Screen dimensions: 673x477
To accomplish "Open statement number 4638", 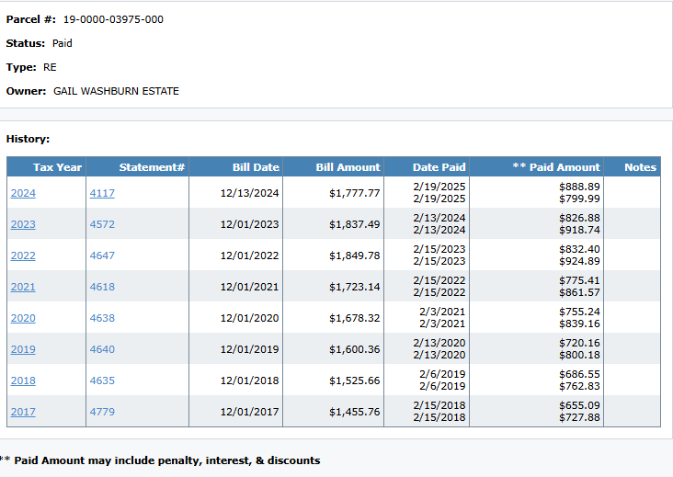I will (102, 318).
